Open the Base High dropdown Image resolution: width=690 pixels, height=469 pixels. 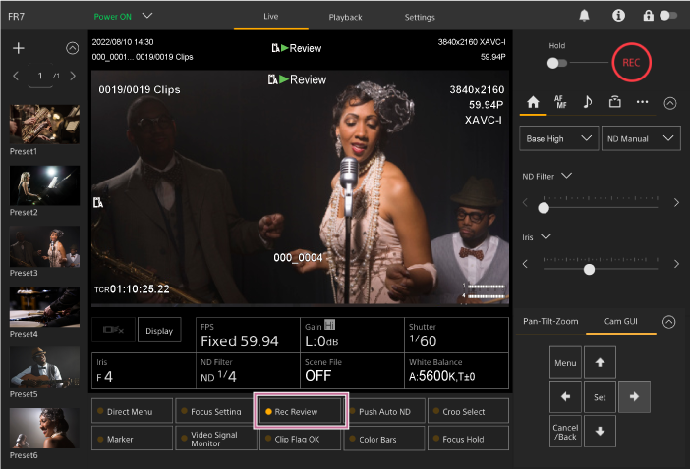tap(558, 138)
